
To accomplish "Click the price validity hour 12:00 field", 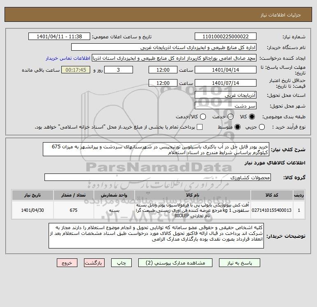I will pos(163,83).
